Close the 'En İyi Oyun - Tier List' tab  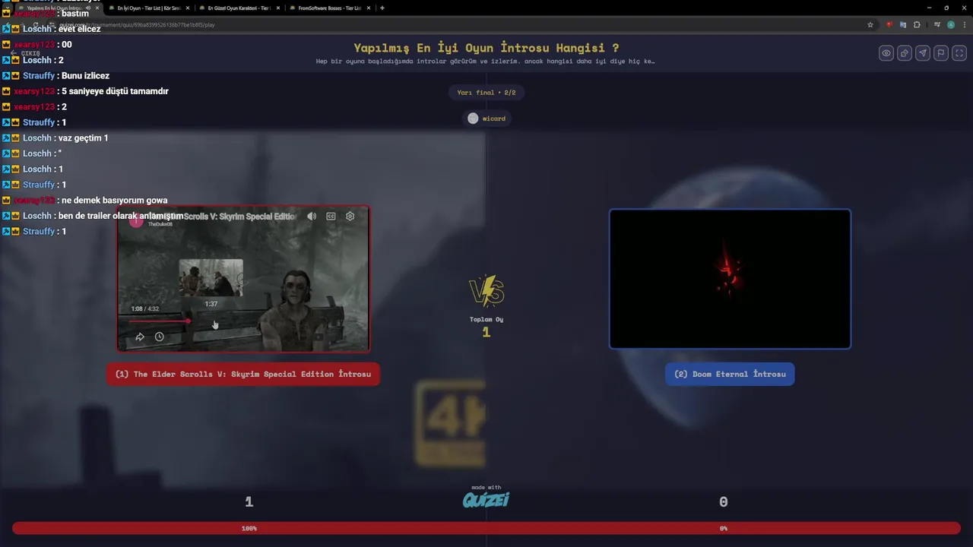188,8
